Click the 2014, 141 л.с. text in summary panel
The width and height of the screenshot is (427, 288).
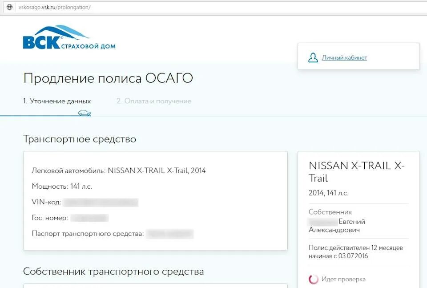[328, 193]
